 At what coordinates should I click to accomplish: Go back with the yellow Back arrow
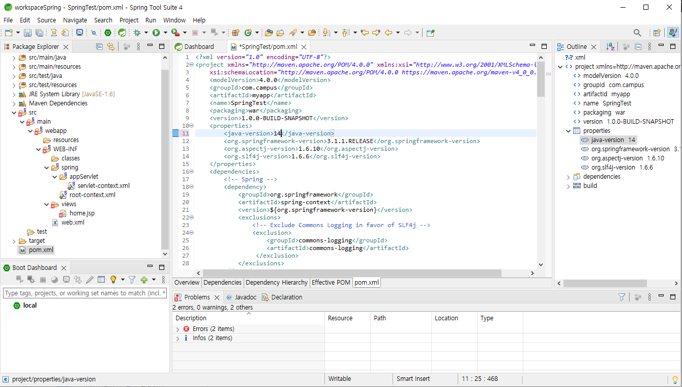[389, 33]
